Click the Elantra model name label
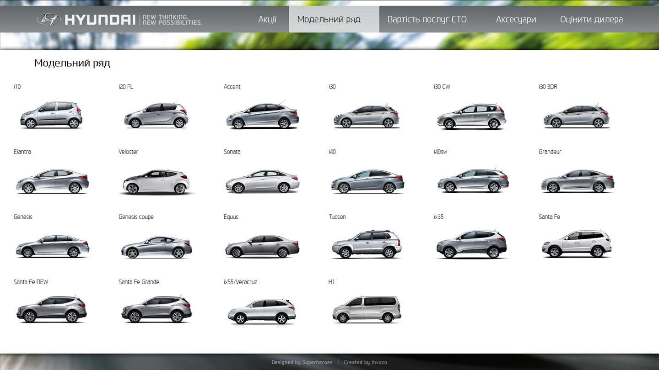The image size is (659, 370). pos(22,152)
